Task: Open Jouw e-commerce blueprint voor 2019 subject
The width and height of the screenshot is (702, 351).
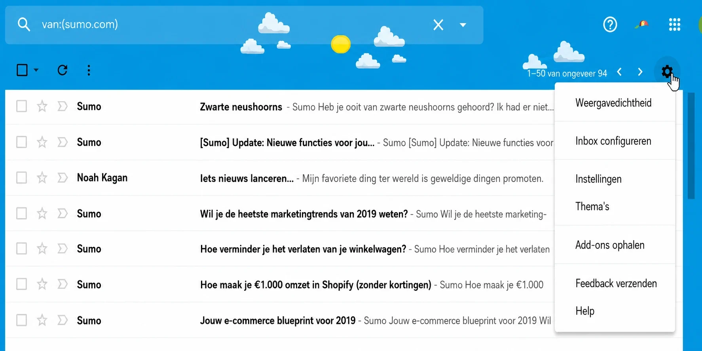Action: (x=278, y=321)
